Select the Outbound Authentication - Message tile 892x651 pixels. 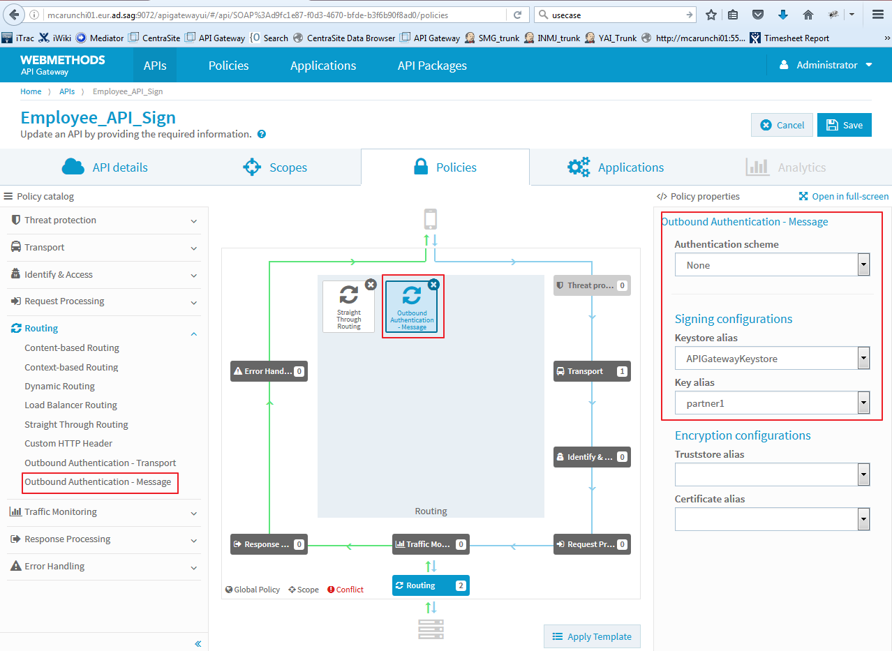click(x=412, y=306)
